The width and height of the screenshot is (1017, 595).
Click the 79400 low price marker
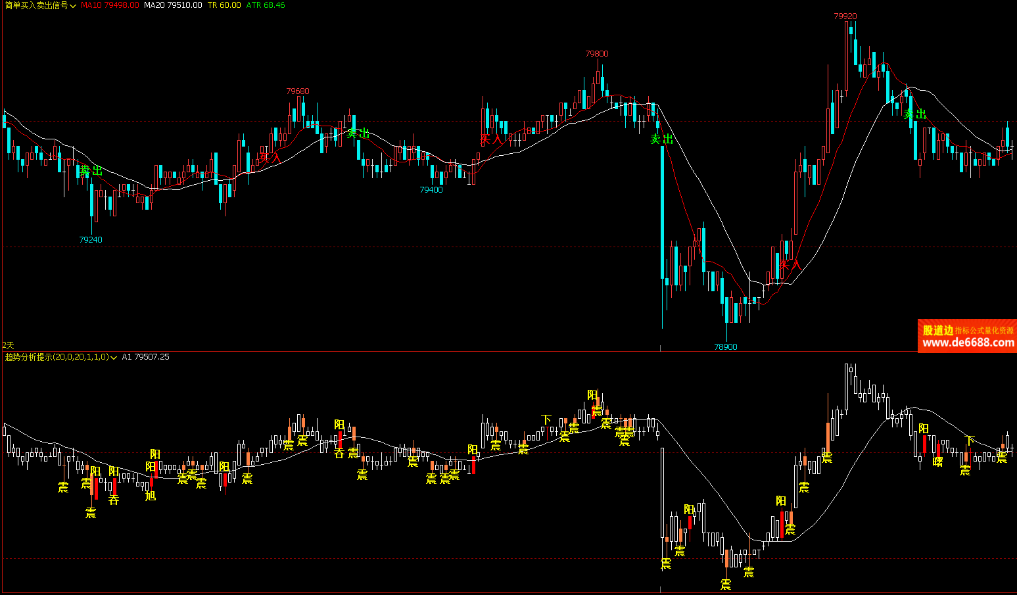431,190
